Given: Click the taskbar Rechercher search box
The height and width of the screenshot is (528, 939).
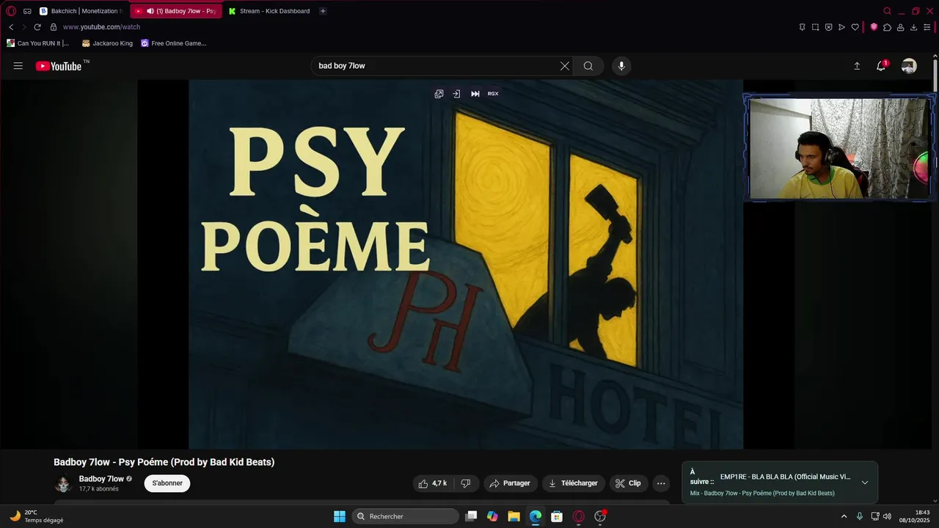Looking at the screenshot, I should [406, 516].
